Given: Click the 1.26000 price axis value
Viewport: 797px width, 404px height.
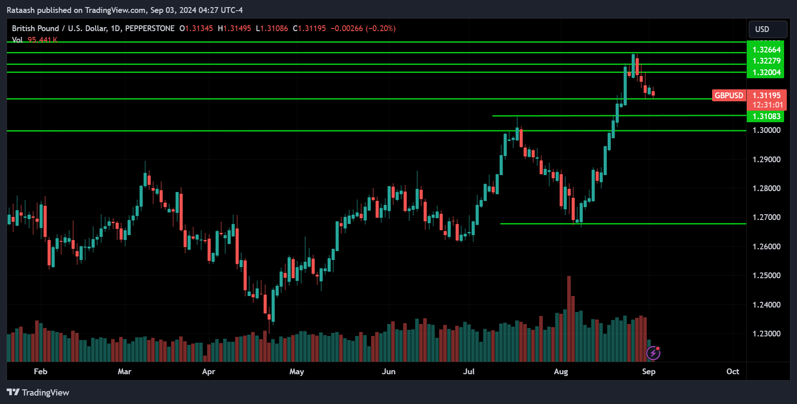Looking at the screenshot, I should [766, 247].
